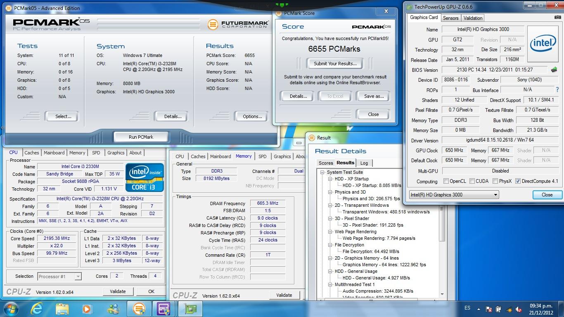Launch Internet Explorer from the taskbar
The height and width of the screenshot is (317, 564).
38,309
